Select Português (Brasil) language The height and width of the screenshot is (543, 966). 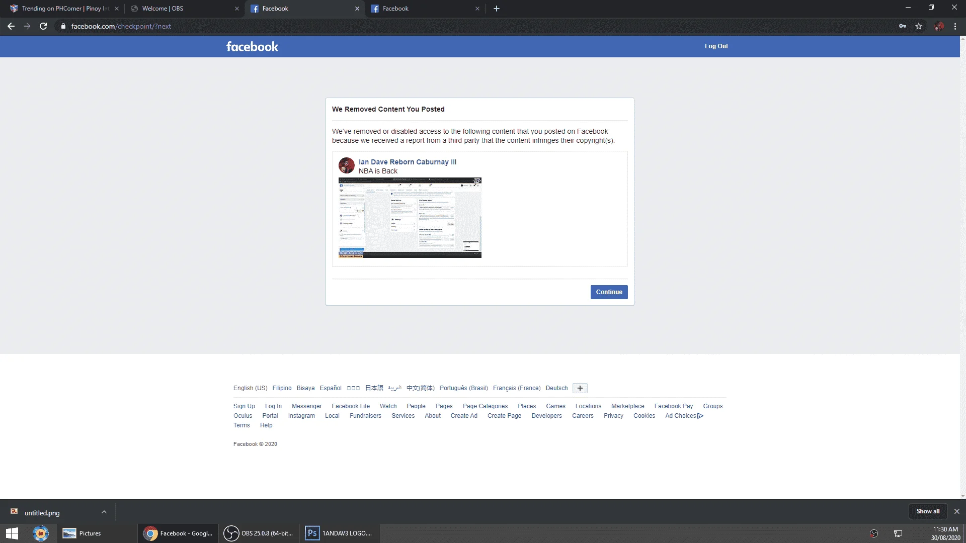click(464, 388)
